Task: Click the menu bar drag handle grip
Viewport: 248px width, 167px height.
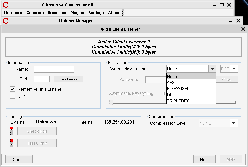Action: click(x=123, y=13)
